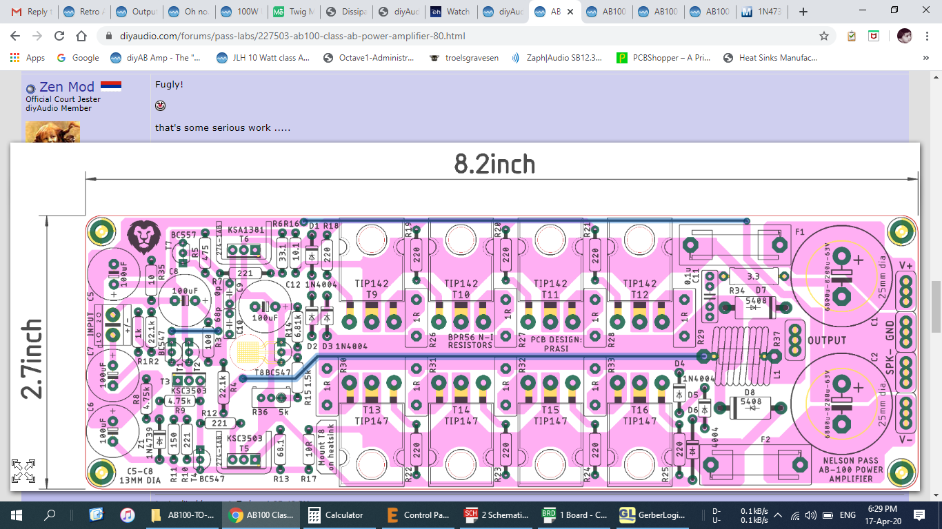Open the notifications action center

[919, 515]
